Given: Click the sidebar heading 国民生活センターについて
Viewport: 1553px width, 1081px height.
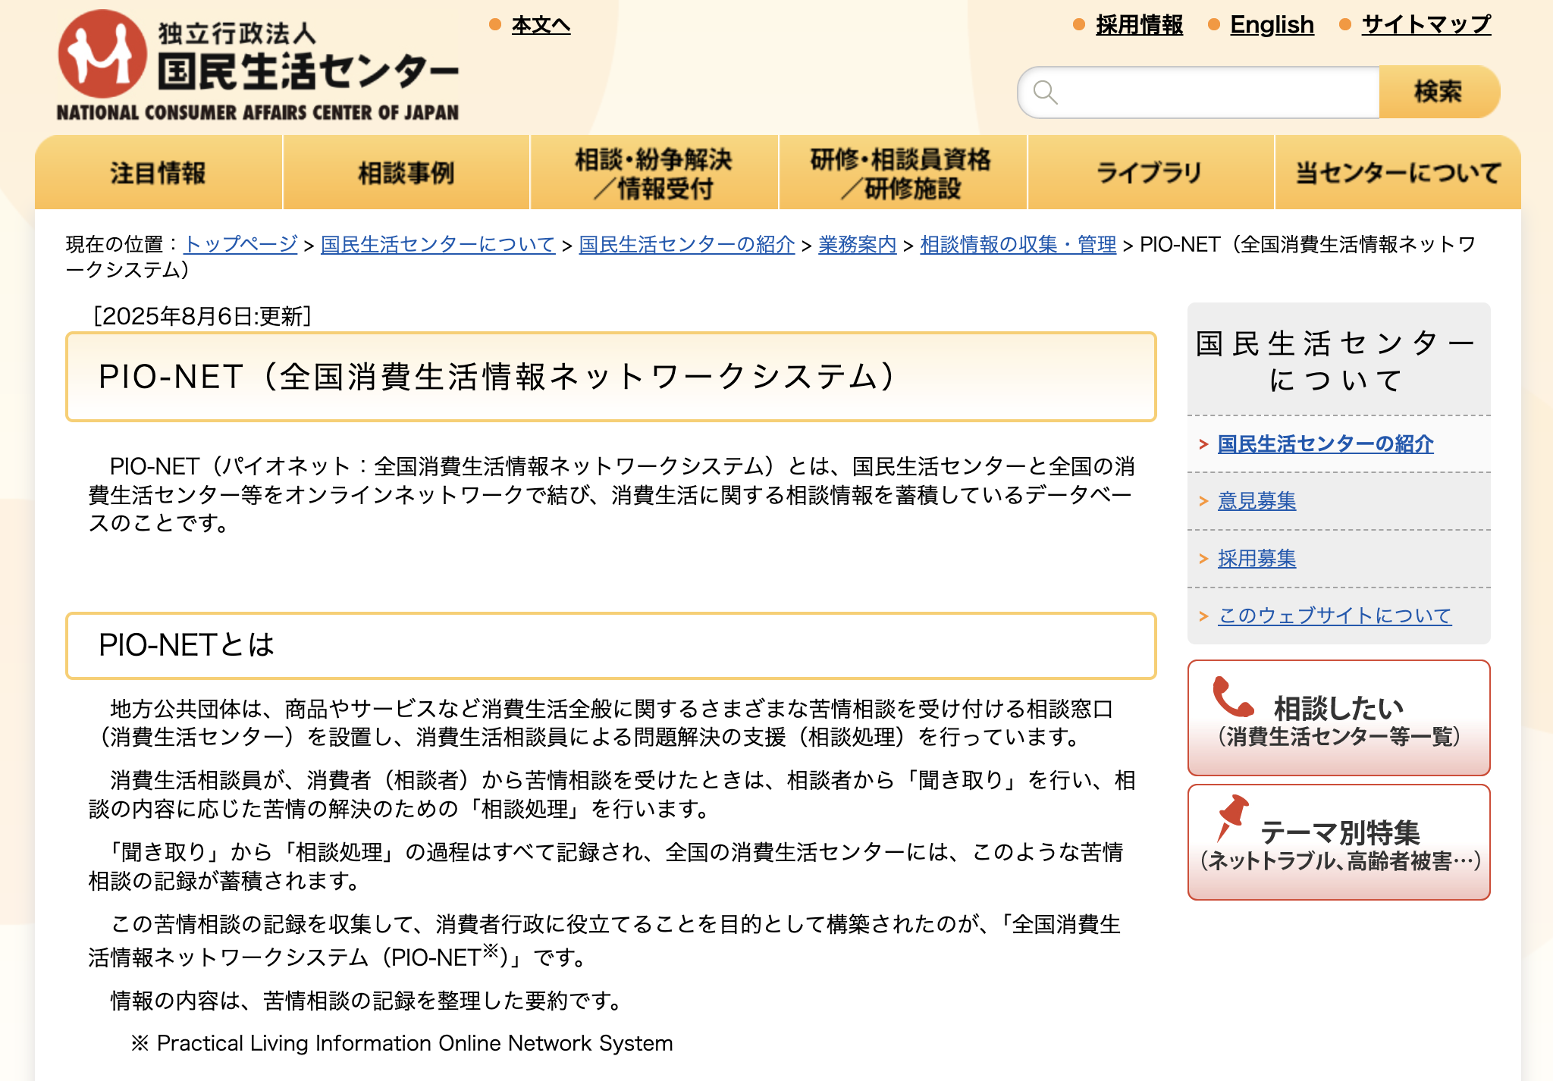Looking at the screenshot, I should coord(1338,362).
